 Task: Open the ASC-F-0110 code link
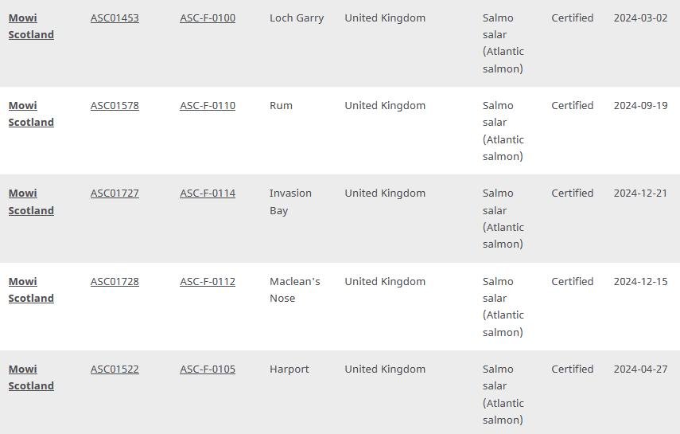pos(208,105)
